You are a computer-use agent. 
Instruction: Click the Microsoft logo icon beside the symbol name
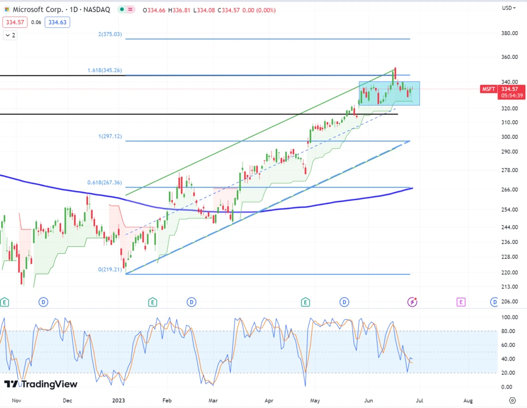click(6, 9)
